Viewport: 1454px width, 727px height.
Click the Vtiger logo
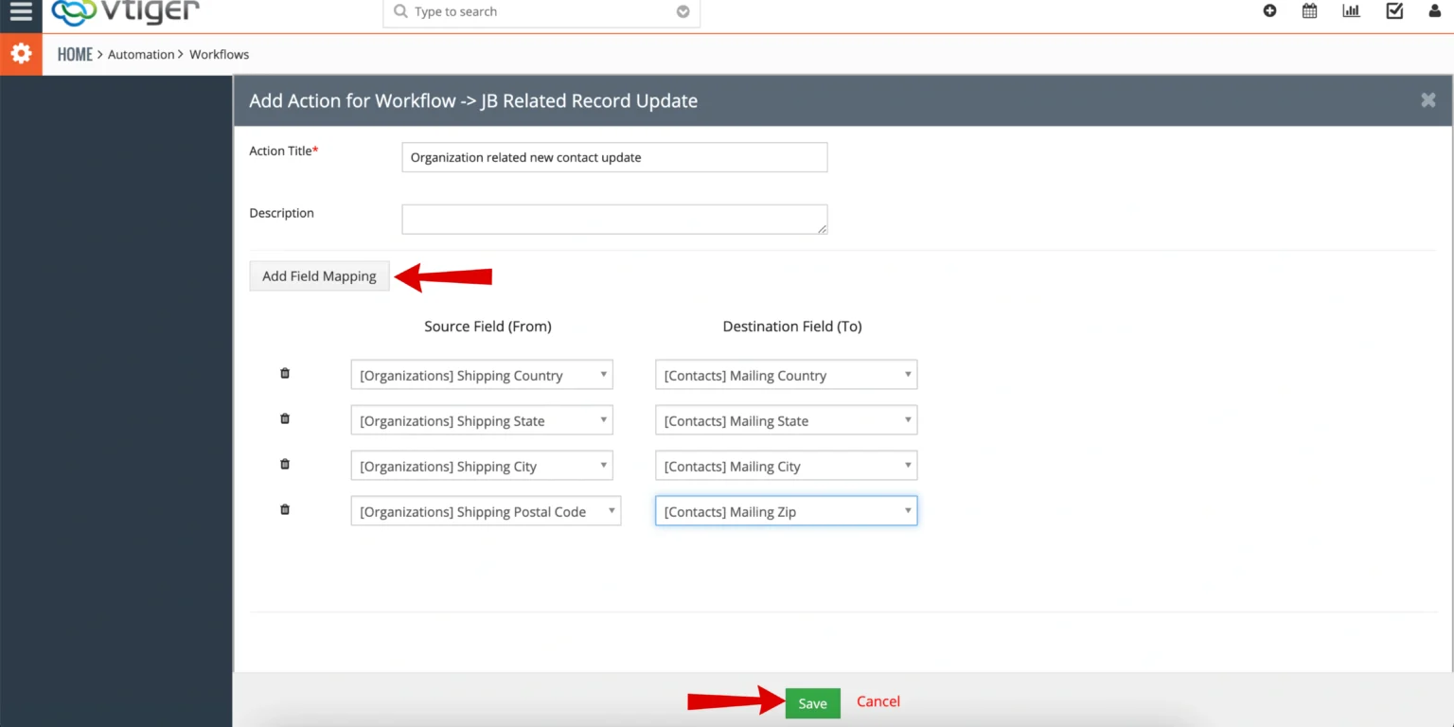click(123, 11)
